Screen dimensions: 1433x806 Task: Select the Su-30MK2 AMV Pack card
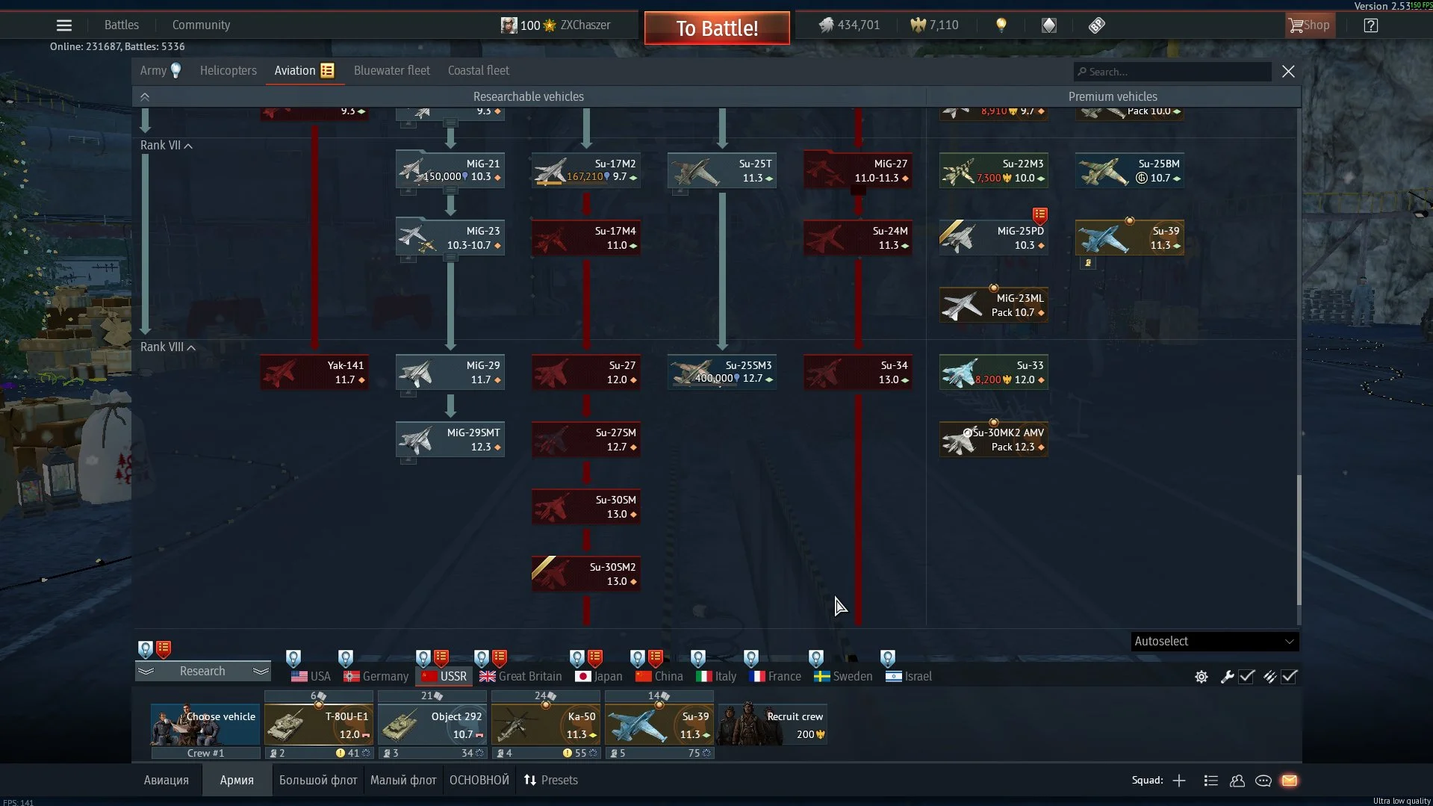[x=994, y=439]
